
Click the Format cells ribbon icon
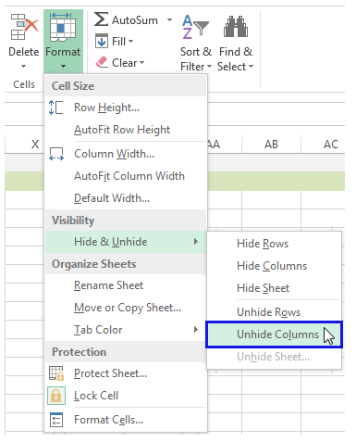tap(63, 27)
